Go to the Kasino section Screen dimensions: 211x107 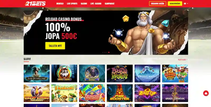point(84,4)
